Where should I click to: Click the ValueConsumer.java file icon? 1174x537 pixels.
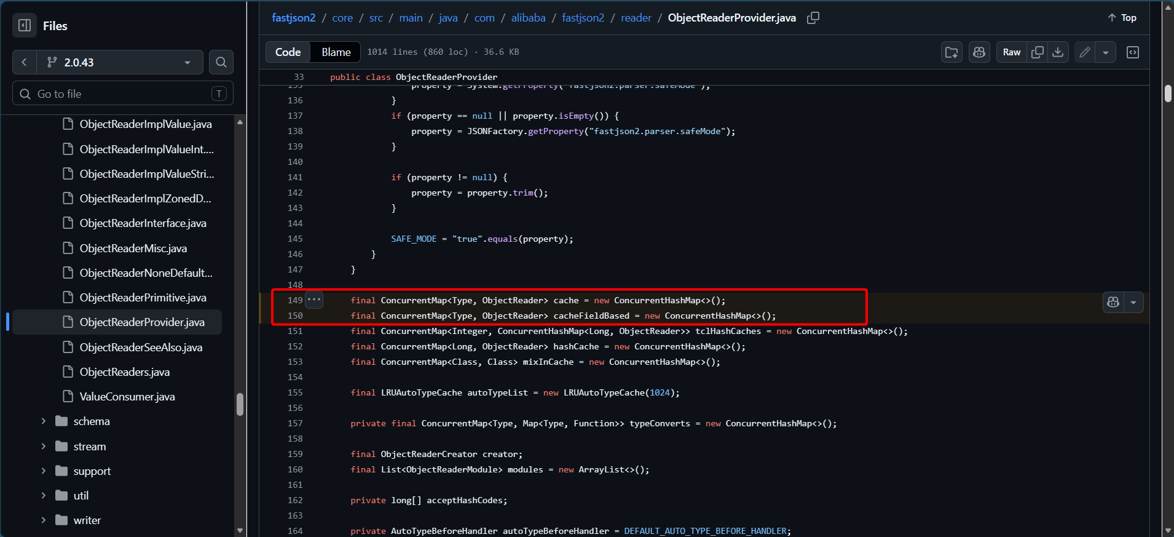point(68,396)
